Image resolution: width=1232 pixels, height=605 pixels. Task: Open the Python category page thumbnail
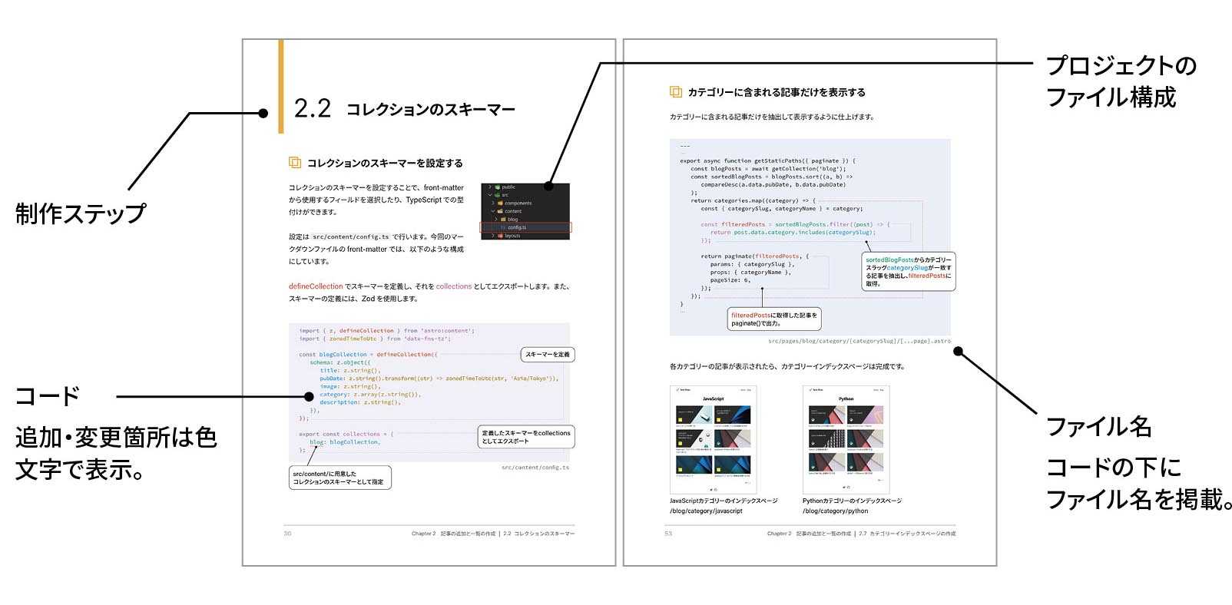[846, 439]
